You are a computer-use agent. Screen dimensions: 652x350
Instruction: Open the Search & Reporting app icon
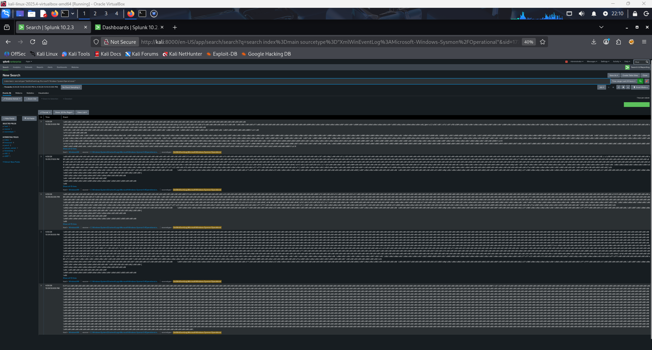[627, 67]
